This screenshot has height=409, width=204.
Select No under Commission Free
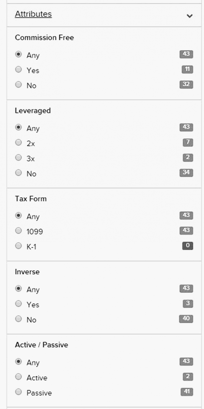pos(18,85)
